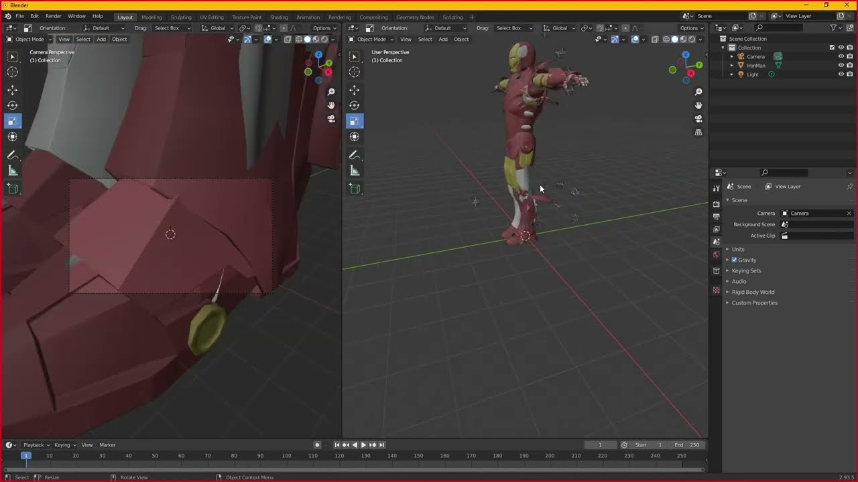Clear the scene Camera field
The width and height of the screenshot is (858, 482).
click(x=849, y=213)
